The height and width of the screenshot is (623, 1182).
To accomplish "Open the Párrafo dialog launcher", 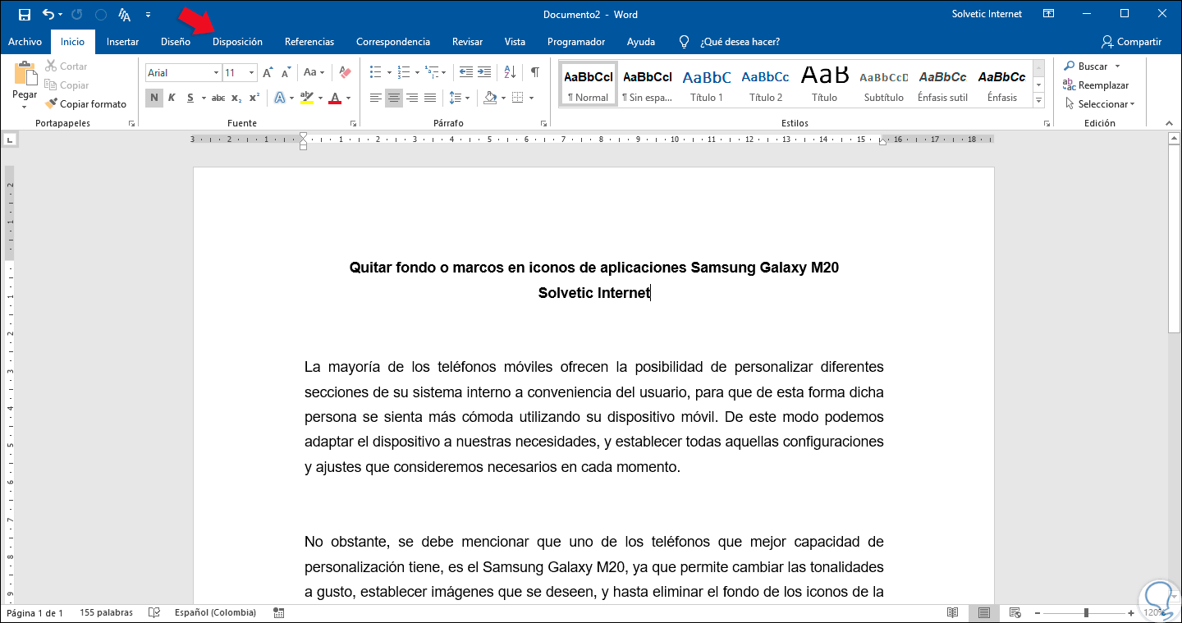I will point(543,124).
